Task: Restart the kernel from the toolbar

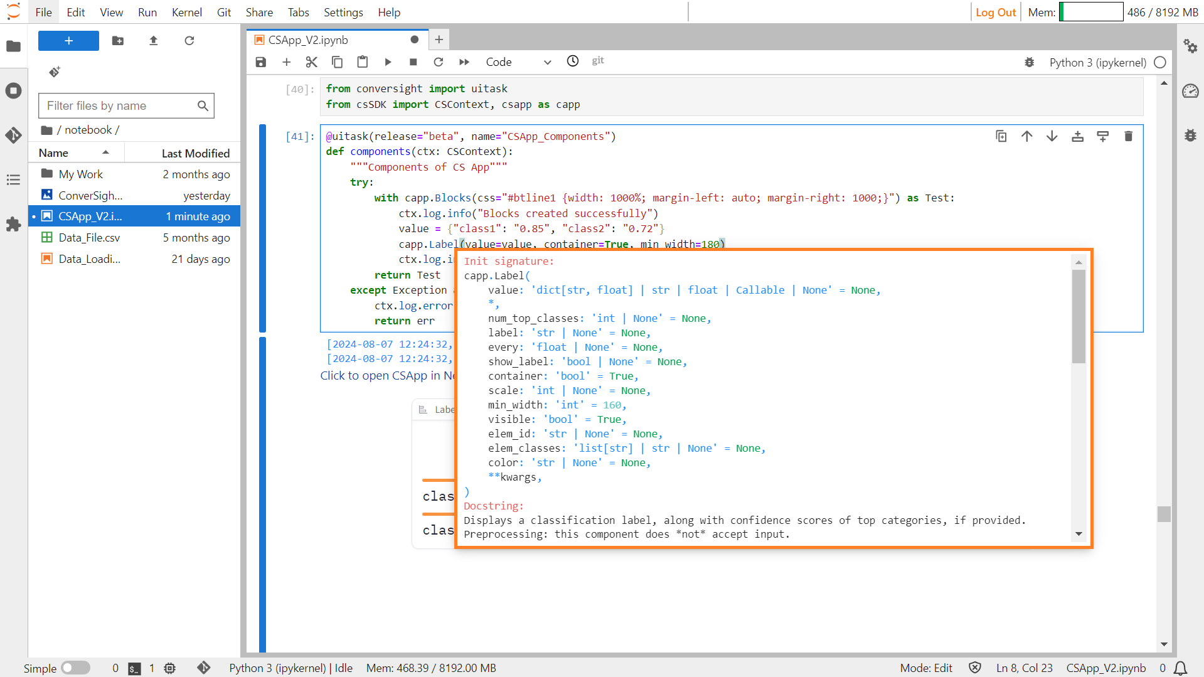Action: click(x=439, y=61)
